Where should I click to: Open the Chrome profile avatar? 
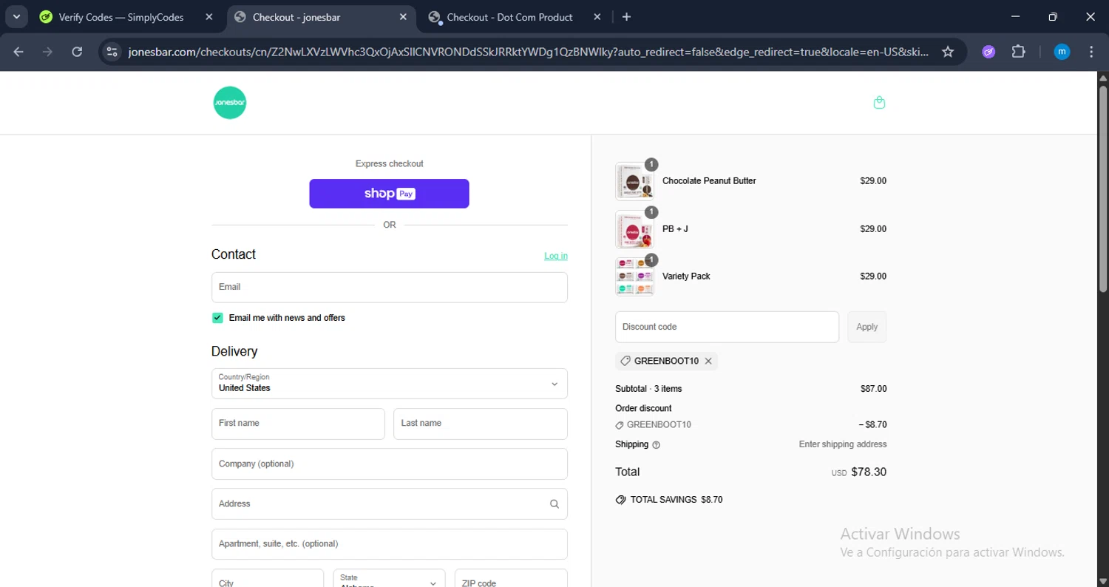click(x=1062, y=52)
